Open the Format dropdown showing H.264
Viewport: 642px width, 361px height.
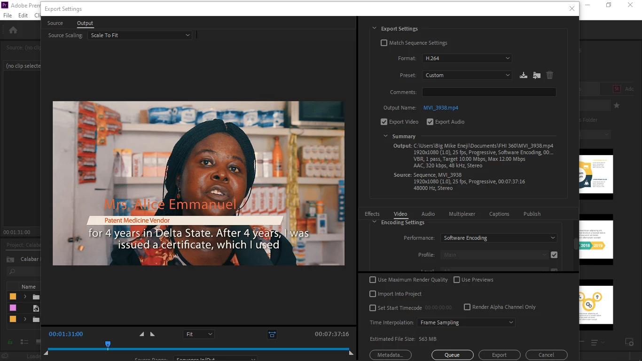click(467, 58)
